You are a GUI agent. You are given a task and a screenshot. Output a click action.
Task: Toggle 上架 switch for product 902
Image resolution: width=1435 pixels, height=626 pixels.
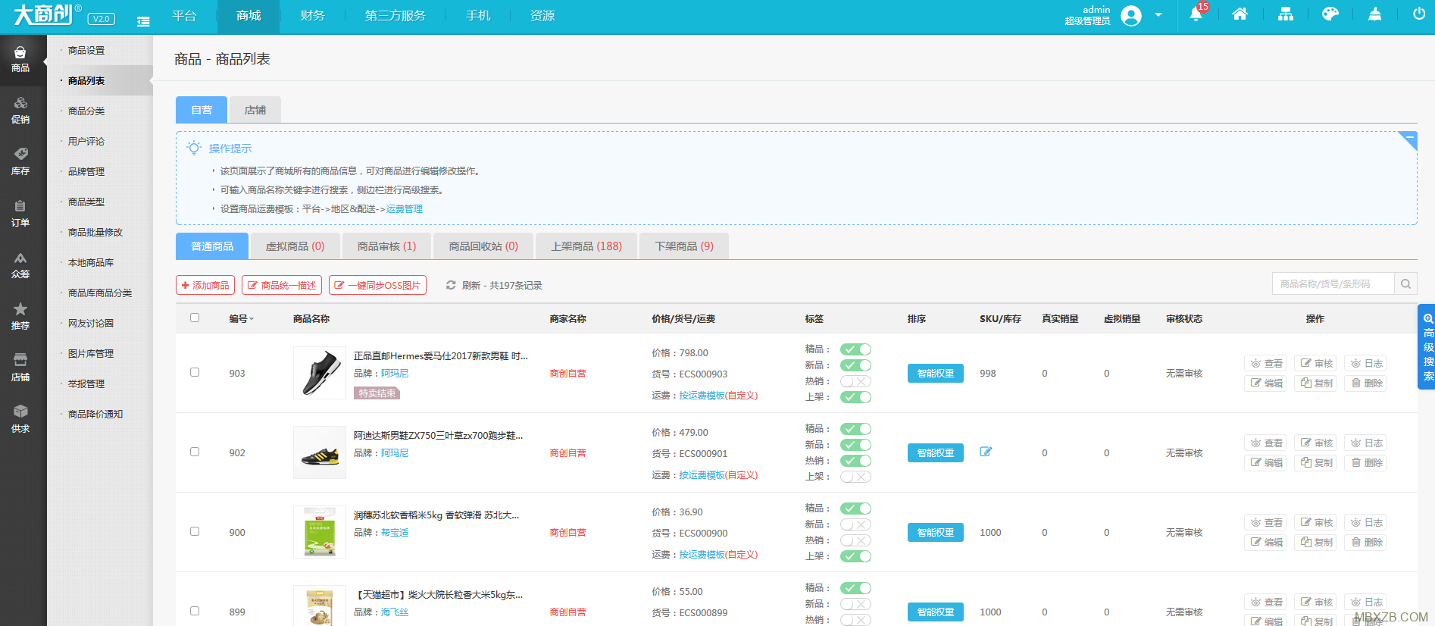click(855, 477)
